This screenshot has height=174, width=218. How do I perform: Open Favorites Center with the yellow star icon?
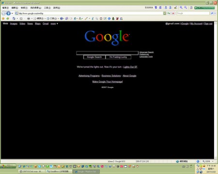[3, 19]
